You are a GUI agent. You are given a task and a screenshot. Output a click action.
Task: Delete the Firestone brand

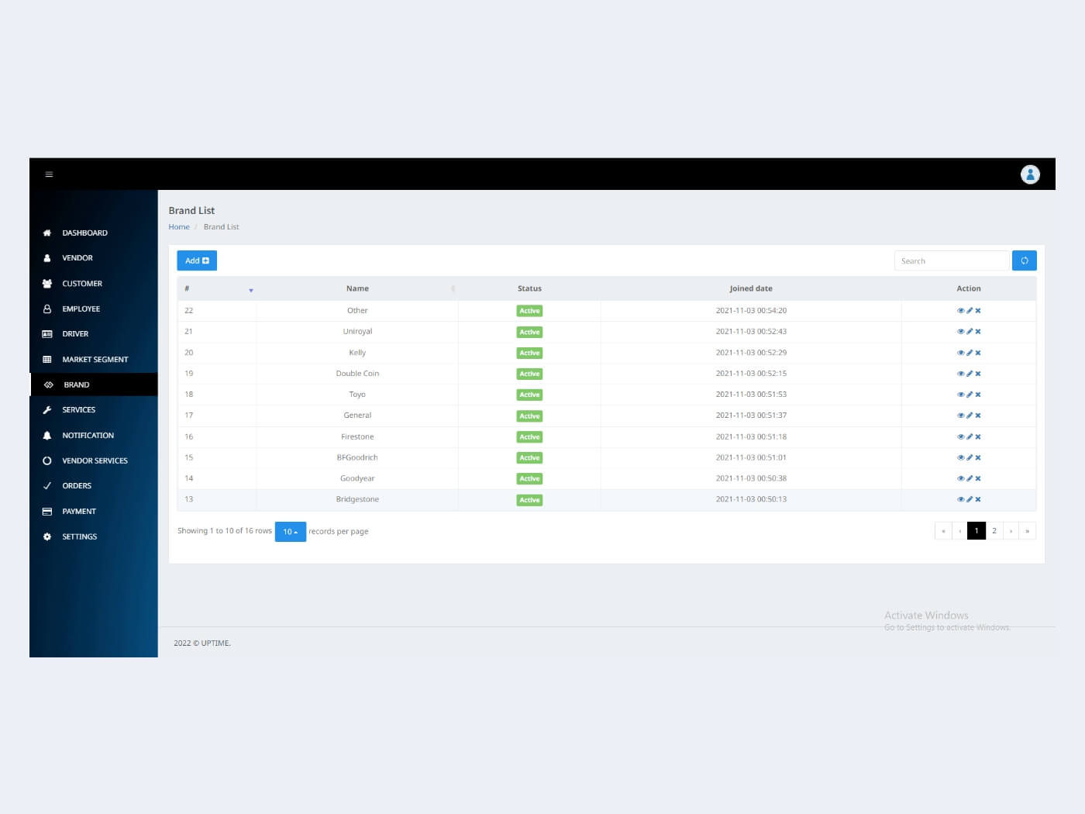coord(978,436)
